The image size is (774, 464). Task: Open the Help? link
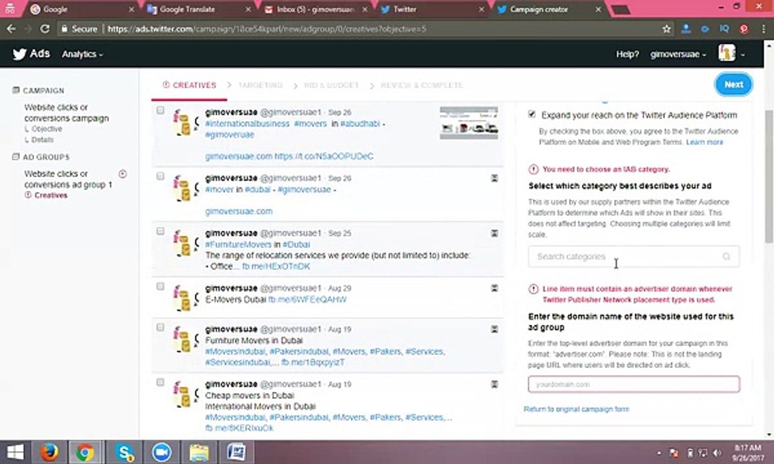[x=628, y=54]
